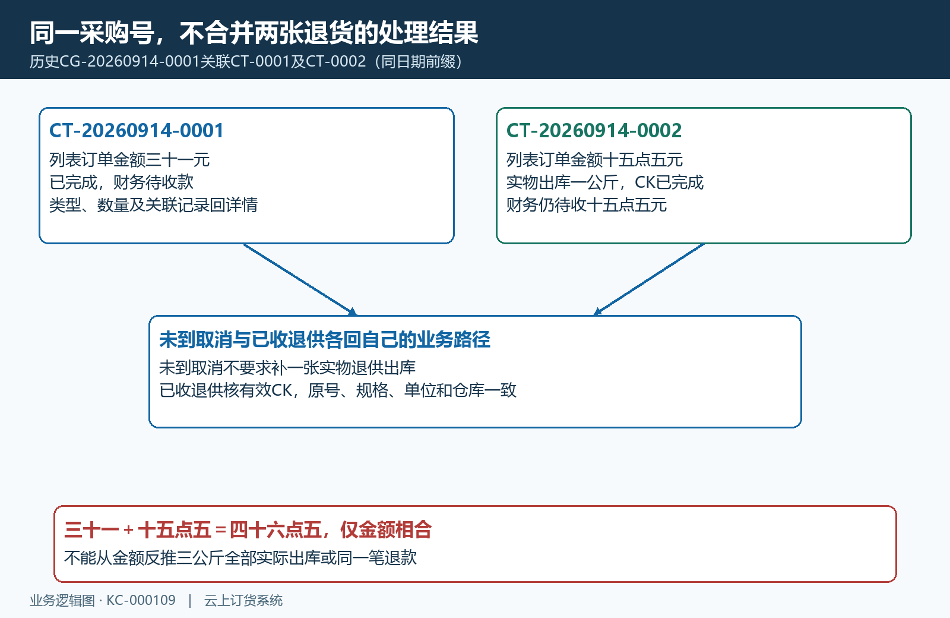
Task: Select the line 类型、数量及关联记录回详情
Action: coord(153,205)
